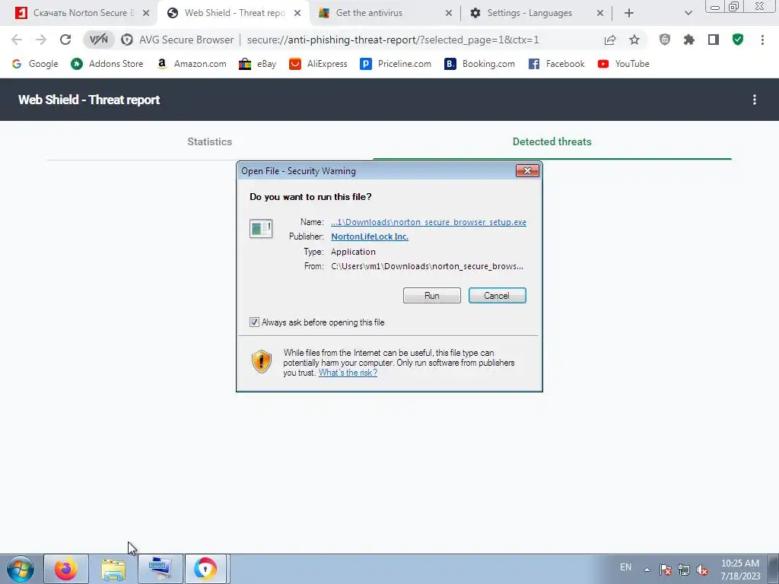Open the Booking.com bookmark
Screen dimensions: 779x584
pos(479,64)
